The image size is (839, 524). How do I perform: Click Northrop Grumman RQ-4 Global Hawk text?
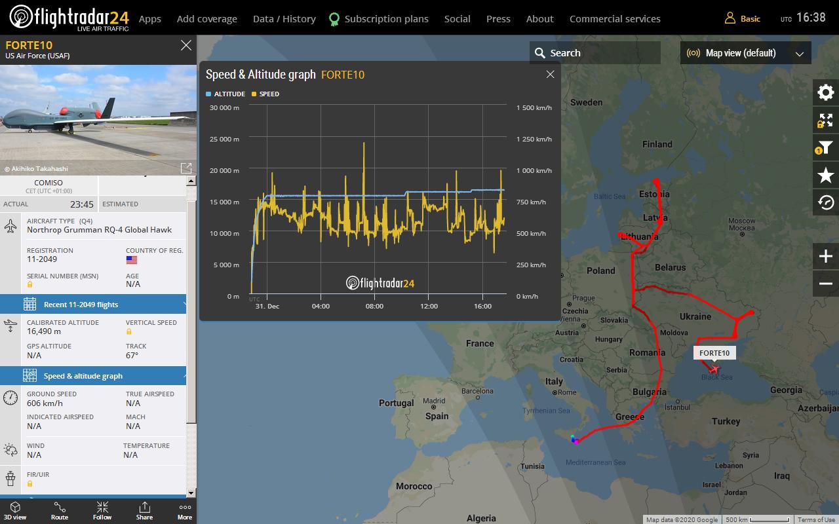100,230
